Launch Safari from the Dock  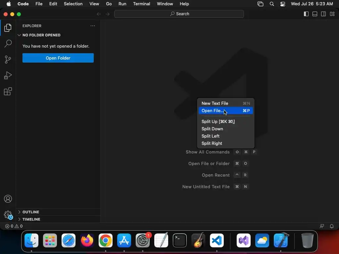[x=69, y=240]
